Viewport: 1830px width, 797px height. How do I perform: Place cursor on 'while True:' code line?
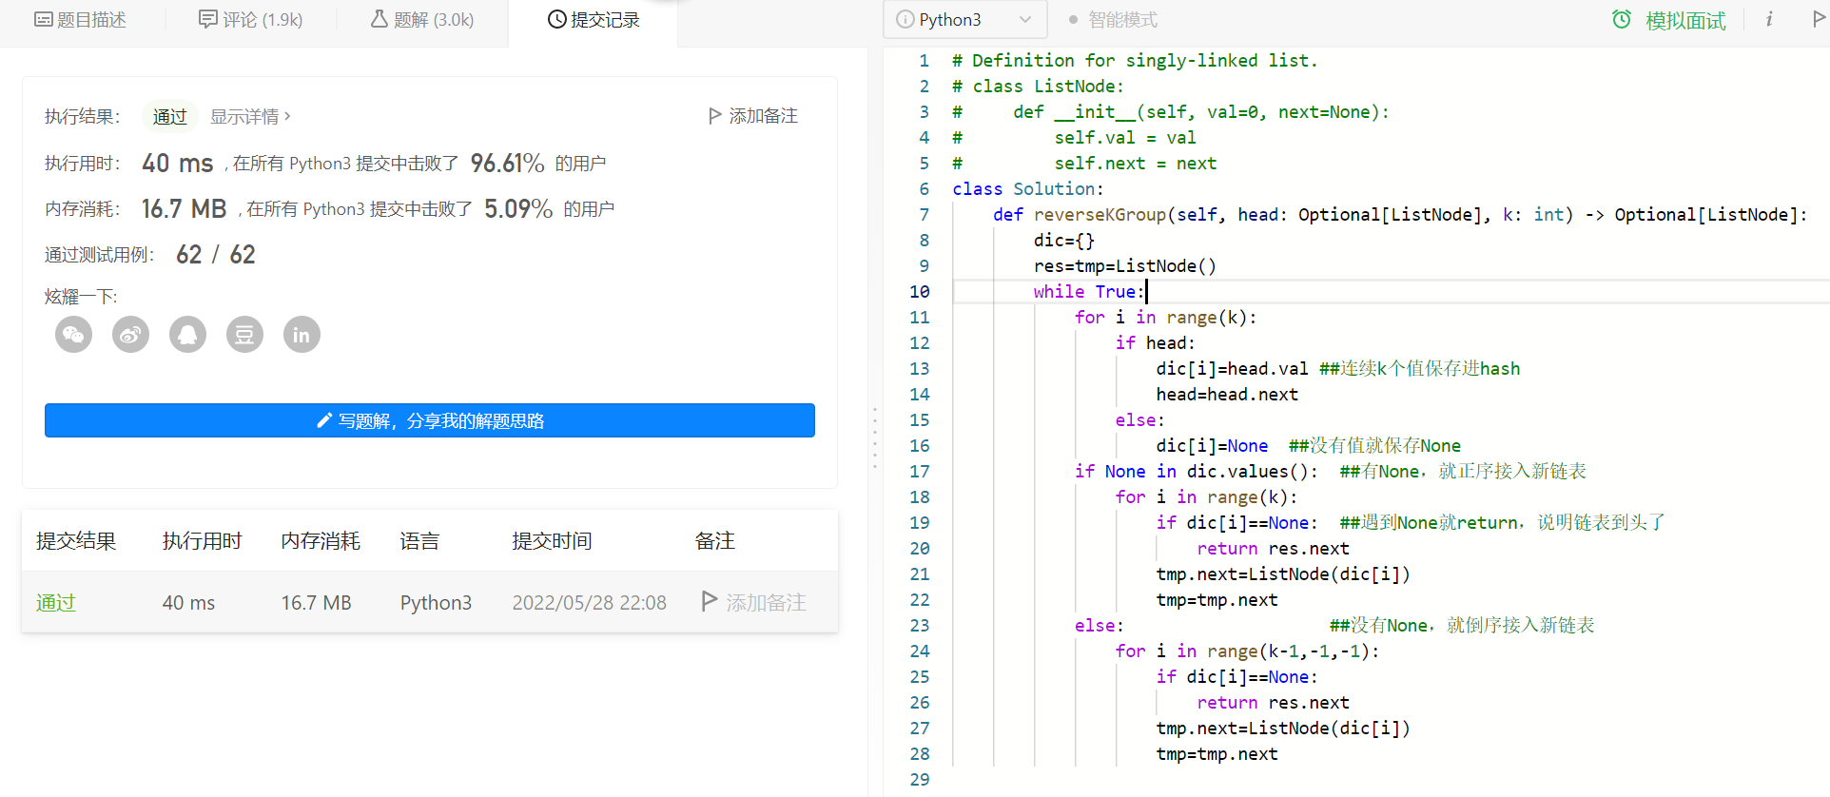[1089, 292]
